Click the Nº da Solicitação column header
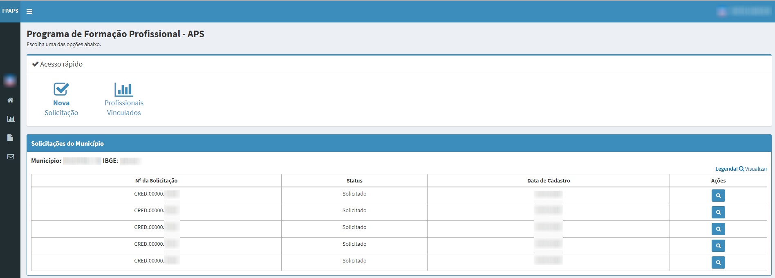The width and height of the screenshot is (775, 278). click(x=156, y=181)
